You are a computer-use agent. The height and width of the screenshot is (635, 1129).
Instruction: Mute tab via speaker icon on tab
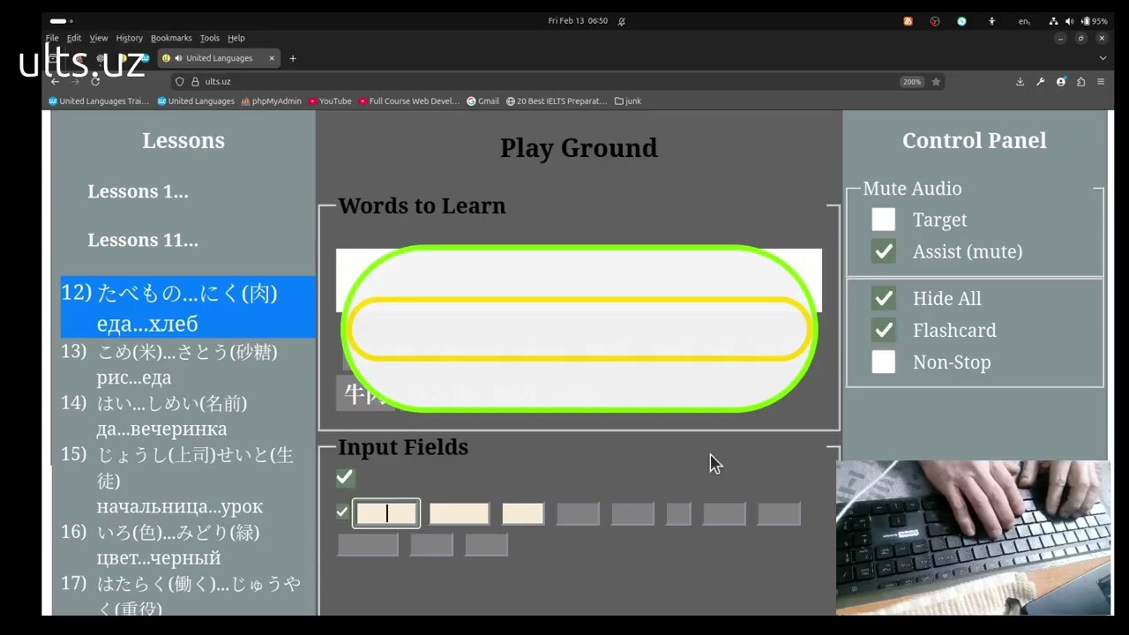tap(178, 58)
